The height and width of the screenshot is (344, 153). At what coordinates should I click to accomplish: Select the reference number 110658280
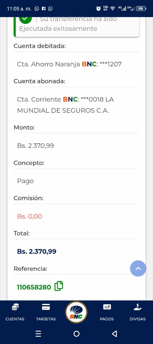click(34, 287)
